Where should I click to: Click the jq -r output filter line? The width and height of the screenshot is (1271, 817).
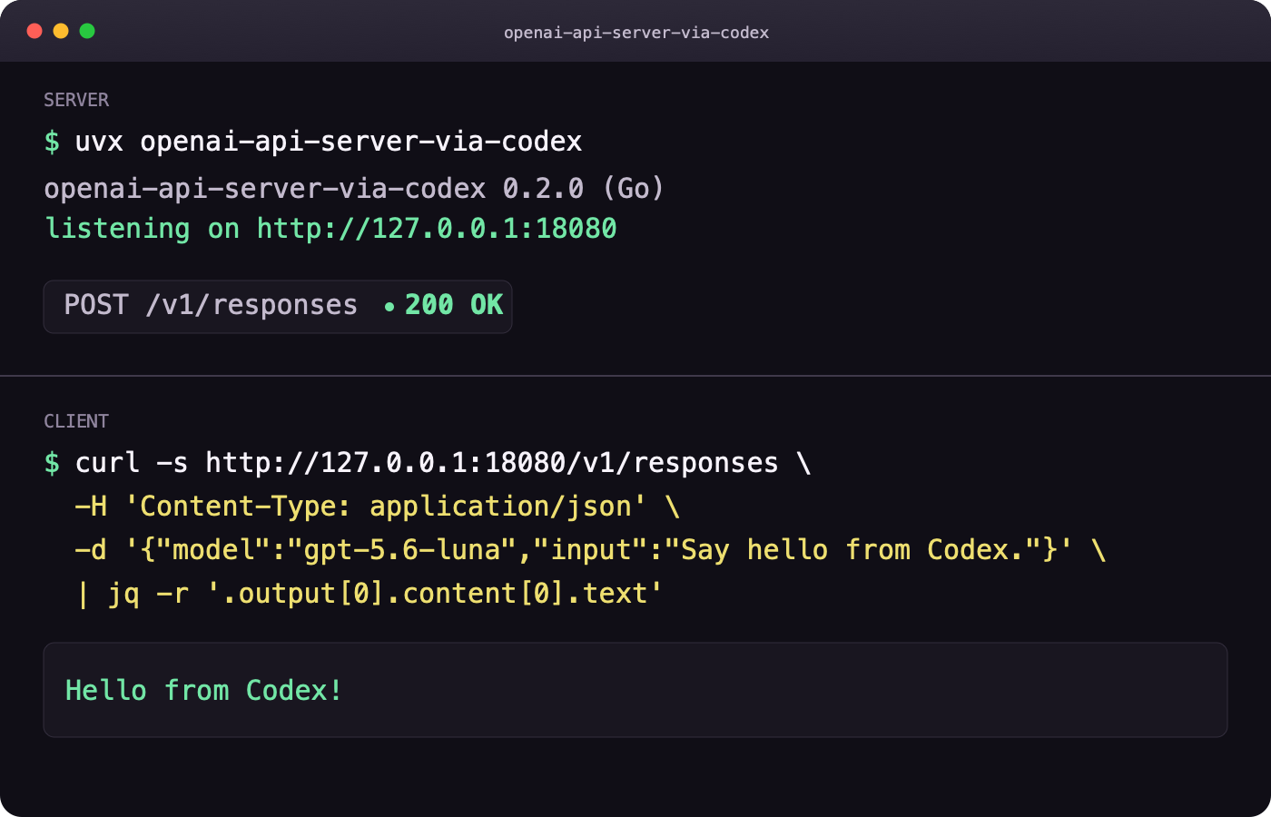point(369,594)
